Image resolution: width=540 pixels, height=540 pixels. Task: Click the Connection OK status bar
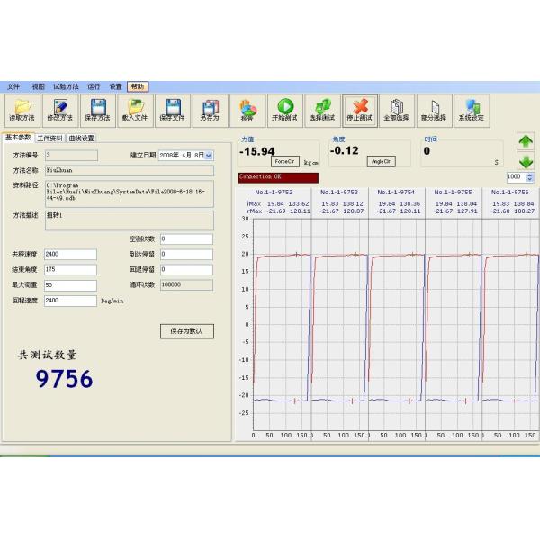click(278, 177)
